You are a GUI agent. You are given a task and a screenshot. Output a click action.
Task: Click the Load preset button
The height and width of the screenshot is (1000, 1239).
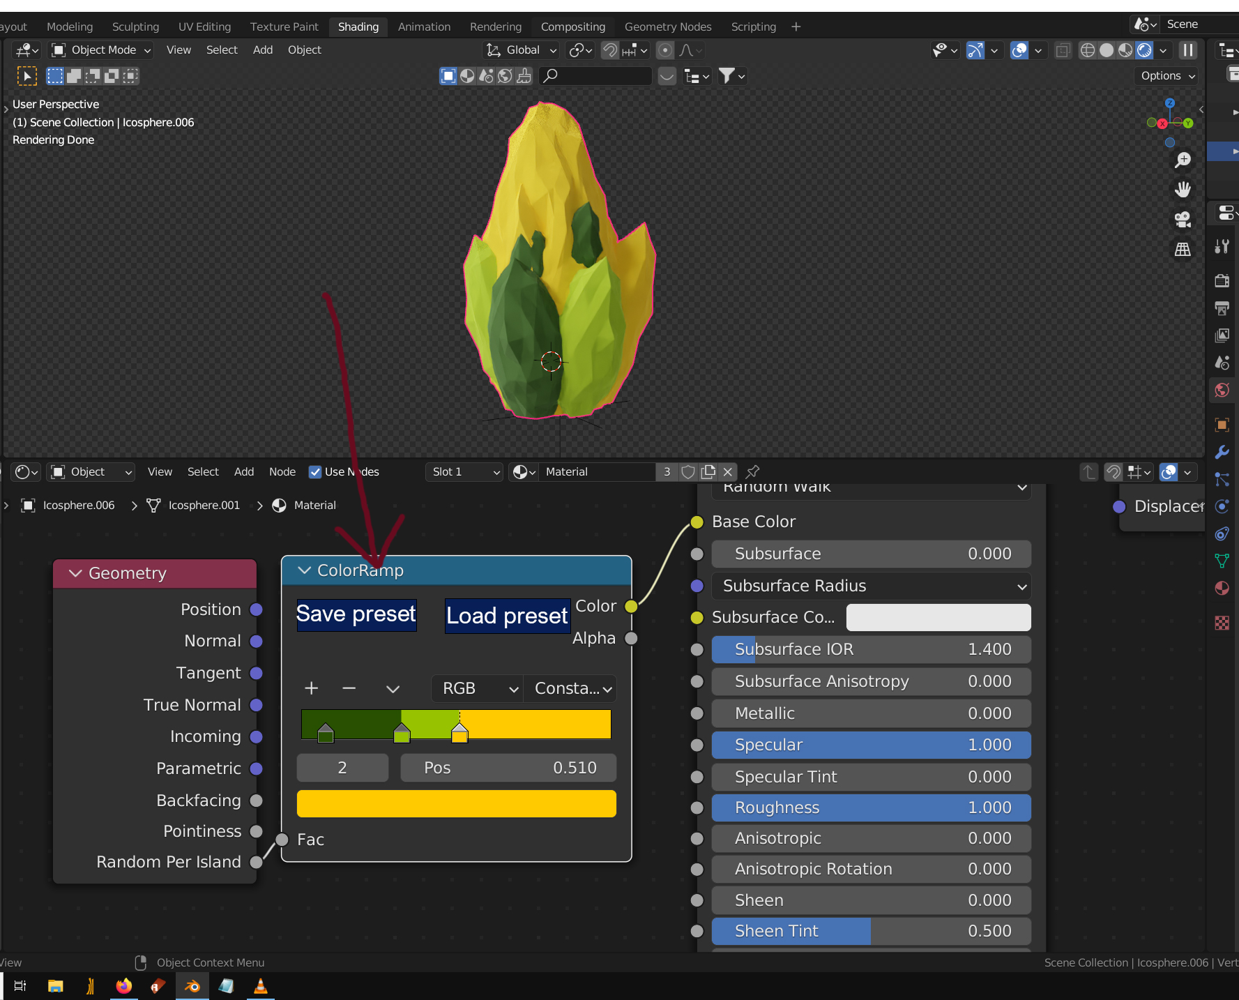[507, 616]
